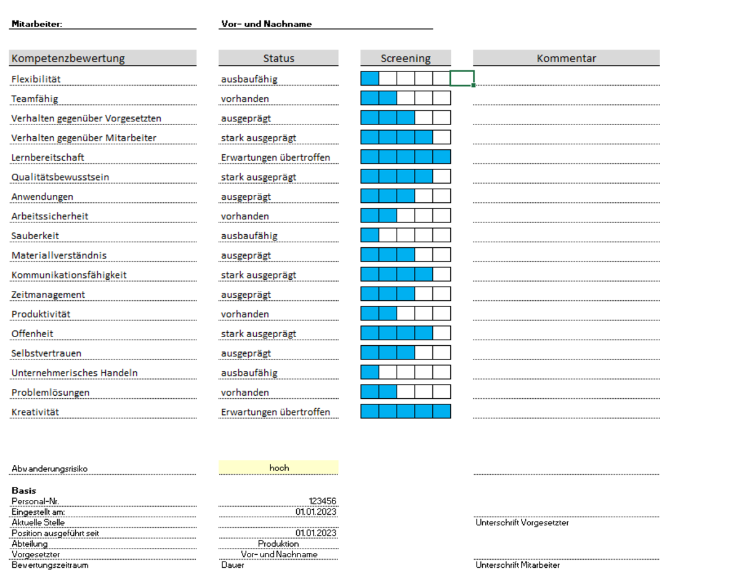This screenshot has height=585, width=739.
Task: Select the Dauer cell for Bewertungszeitraum
Action: click(233, 565)
